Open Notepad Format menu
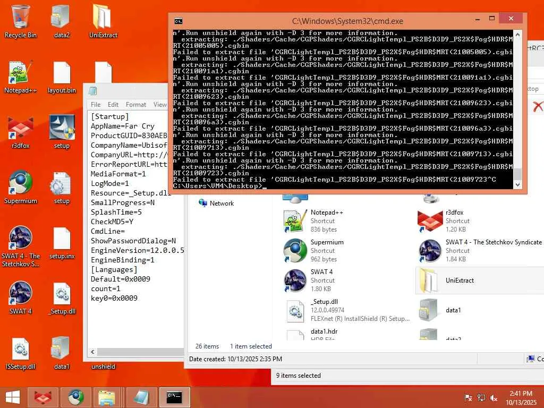 [x=135, y=105]
